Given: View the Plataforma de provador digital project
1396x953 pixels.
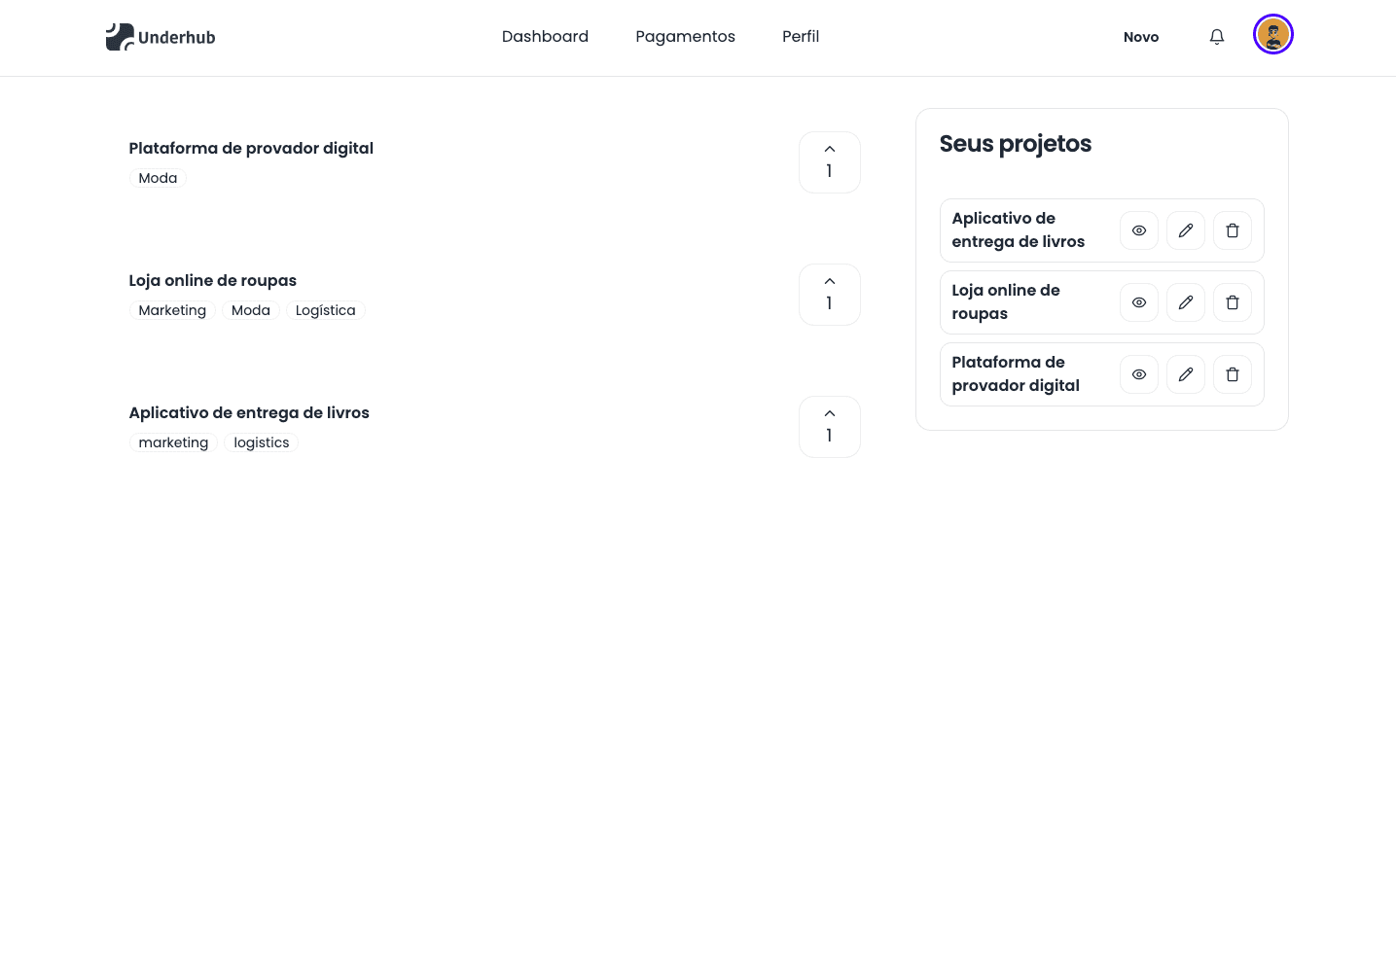Looking at the screenshot, I should [1138, 374].
